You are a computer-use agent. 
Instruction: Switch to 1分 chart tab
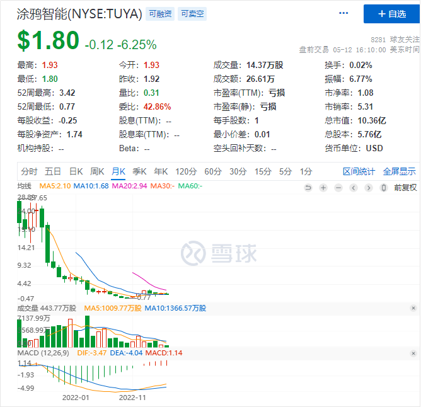point(306,171)
